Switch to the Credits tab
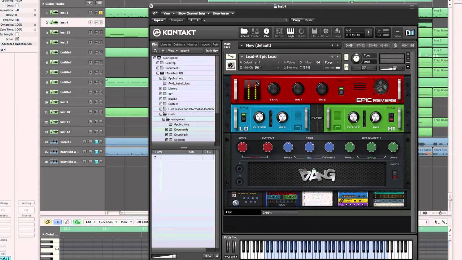 point(280,213)
